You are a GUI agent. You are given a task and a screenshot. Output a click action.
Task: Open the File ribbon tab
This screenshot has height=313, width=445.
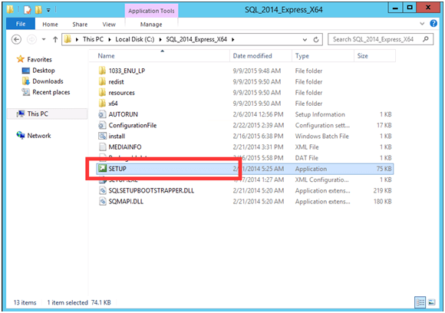(x=21, y=24)
